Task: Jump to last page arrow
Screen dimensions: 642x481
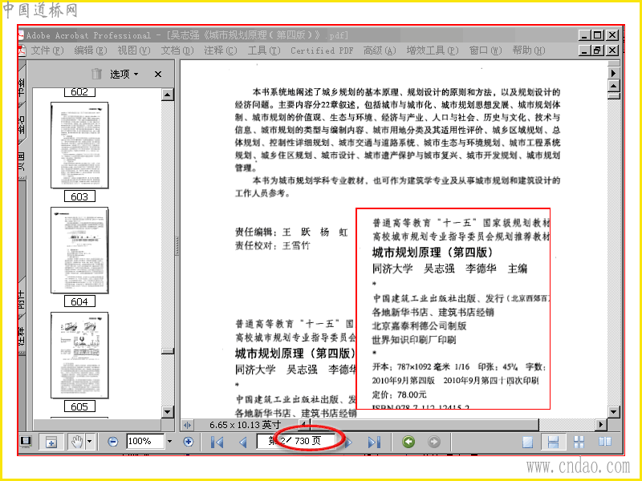Action: (374, 442)
